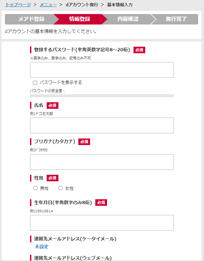Viewport: 204px width, 261px height.
Task: Click the 必須 badge beside 生年月日
Action: [x=101, y=203]
